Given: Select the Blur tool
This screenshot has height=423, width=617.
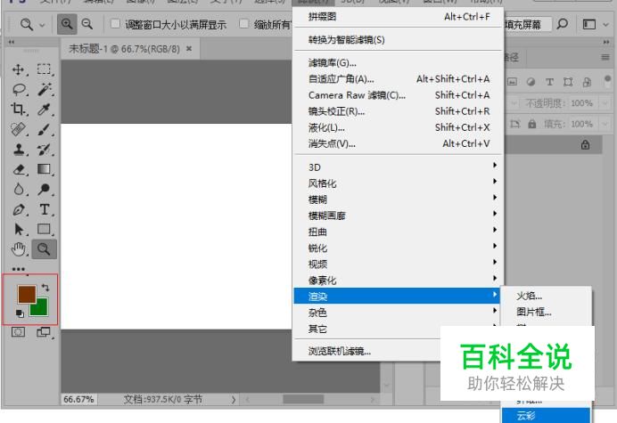Looking at the screenshot, I should (x=19, y=190).
